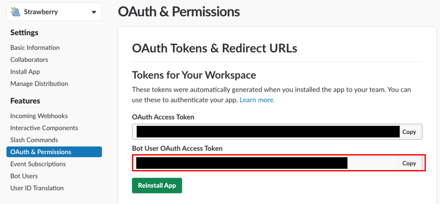Select Slash Commands in sidebar
The height and width of the screenshot is (204, 440).
point(34,140)
